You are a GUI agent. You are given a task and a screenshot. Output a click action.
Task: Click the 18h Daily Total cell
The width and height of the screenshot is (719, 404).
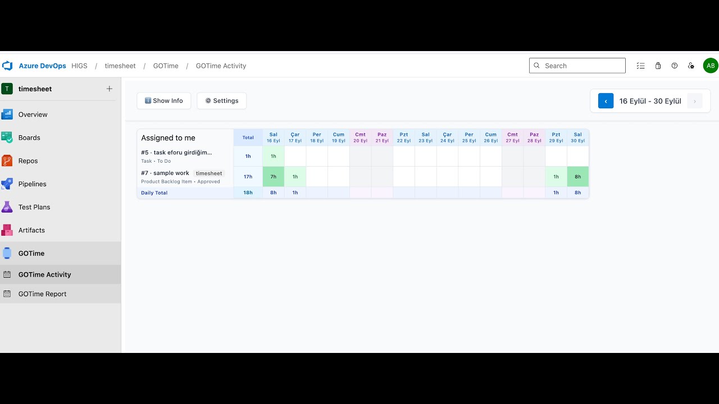248,192
